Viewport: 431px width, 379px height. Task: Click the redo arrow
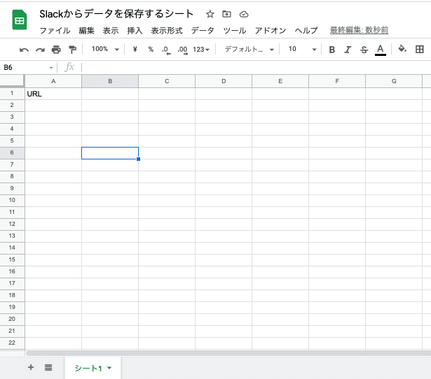pyautogui.click(x=40, y=50)
